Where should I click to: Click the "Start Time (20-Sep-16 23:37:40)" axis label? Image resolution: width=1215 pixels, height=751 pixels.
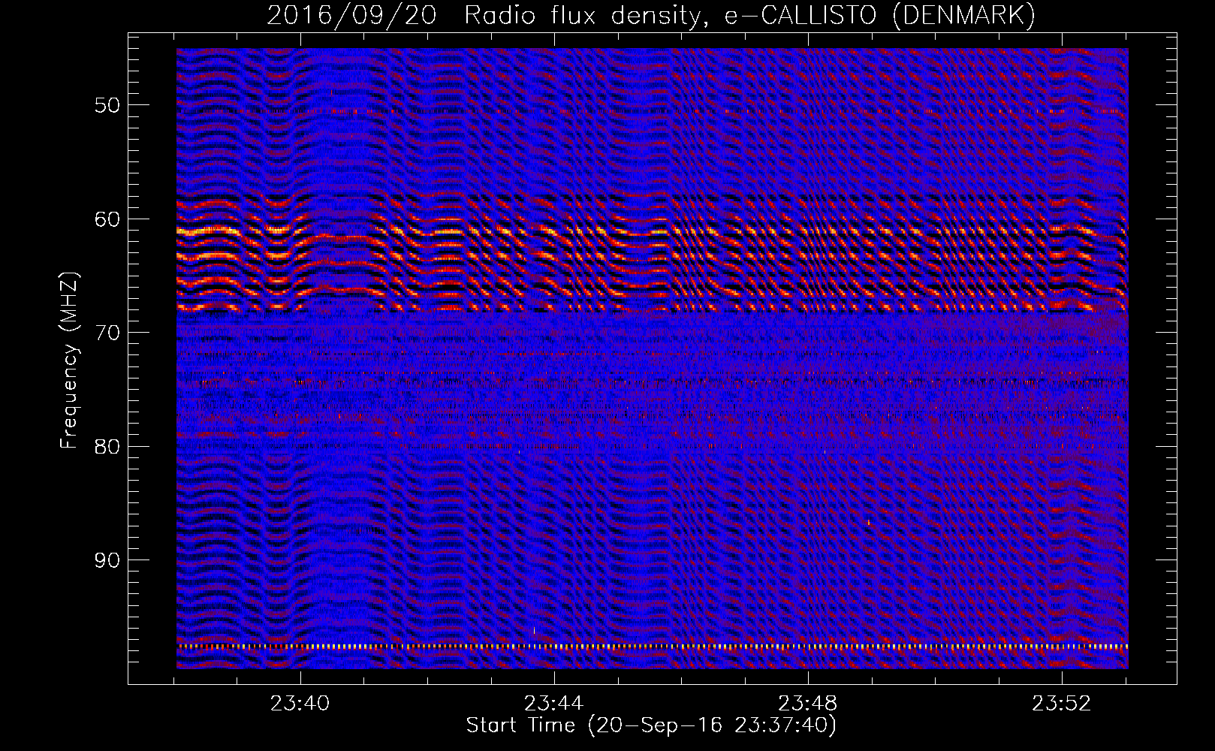coord(651,725)
